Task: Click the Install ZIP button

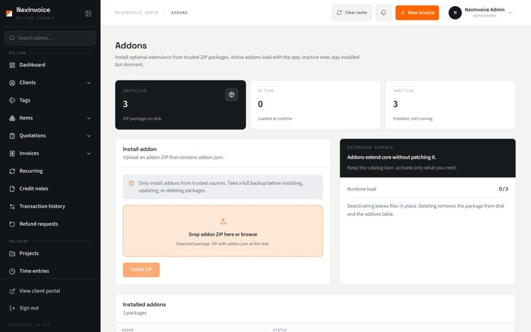Action: pyautogui.click(x=141, y=270)
